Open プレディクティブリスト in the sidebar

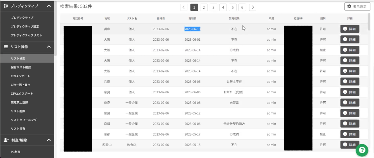click(x=26, y=35)
